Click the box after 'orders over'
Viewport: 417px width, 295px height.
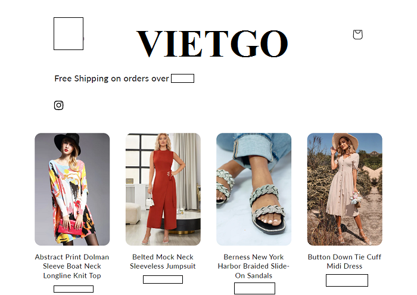[182, 79]
